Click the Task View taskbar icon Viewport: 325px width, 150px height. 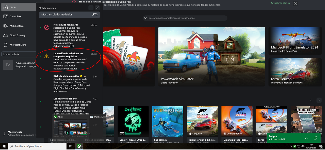71,146
